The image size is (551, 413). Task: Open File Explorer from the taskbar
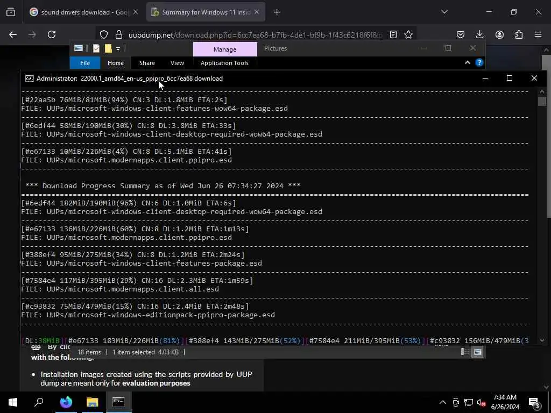tap(93, 402)
